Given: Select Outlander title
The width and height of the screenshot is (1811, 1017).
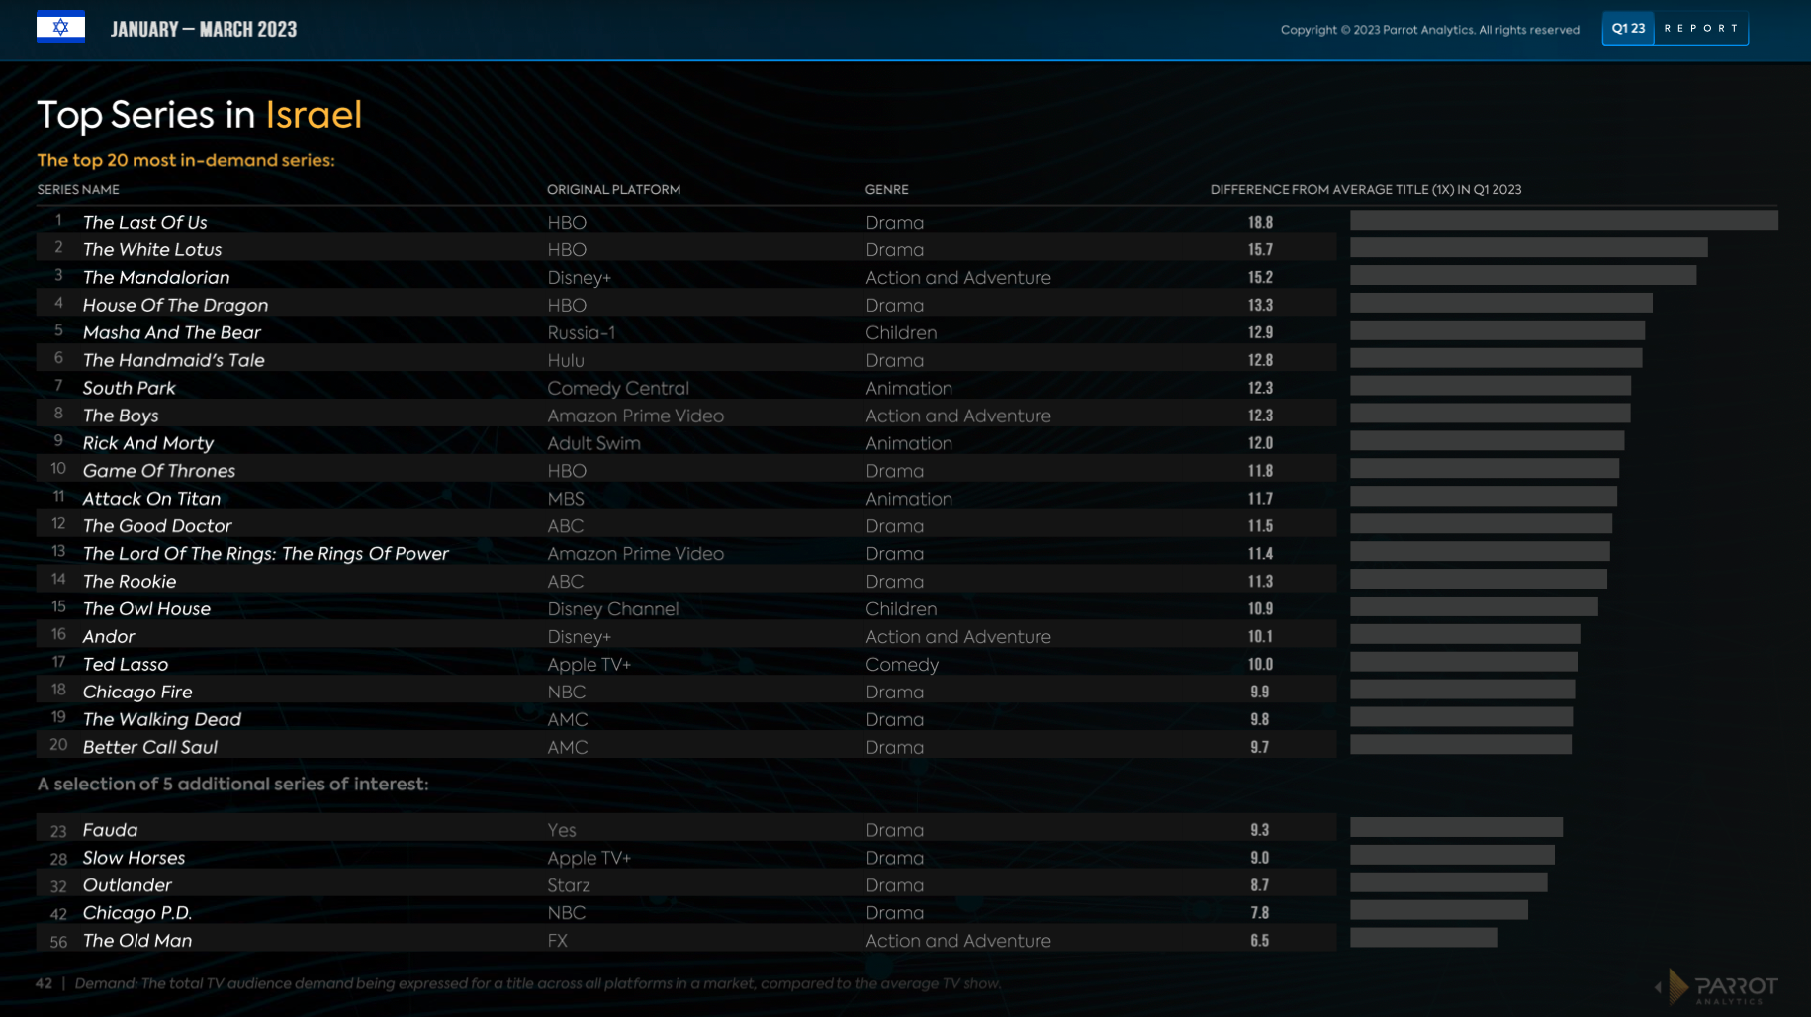Looking at the screenshot, I should click(x=128, y=885).
